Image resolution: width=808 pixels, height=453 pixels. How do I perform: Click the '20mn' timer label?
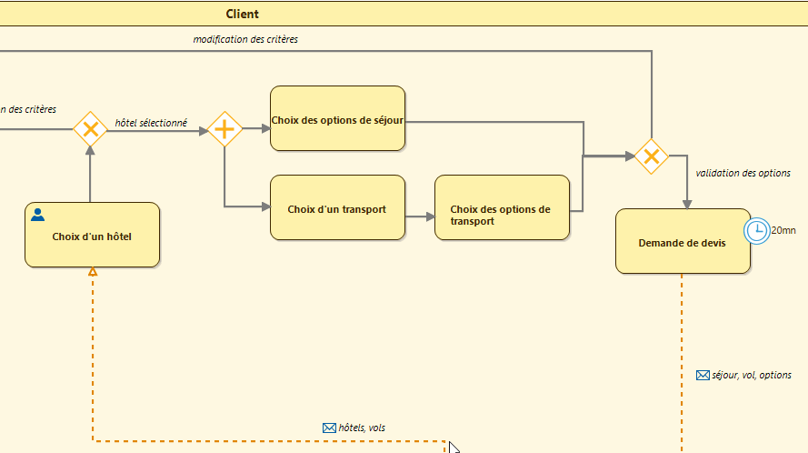pyautogui.click(x=783, y=231)
